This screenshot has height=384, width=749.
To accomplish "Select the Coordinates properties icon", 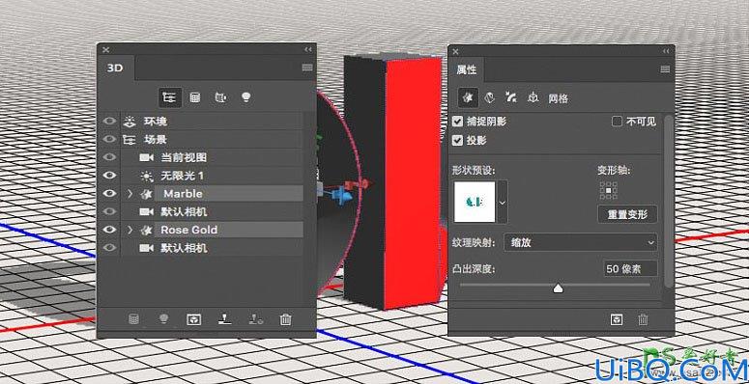I will click(533, 97).
